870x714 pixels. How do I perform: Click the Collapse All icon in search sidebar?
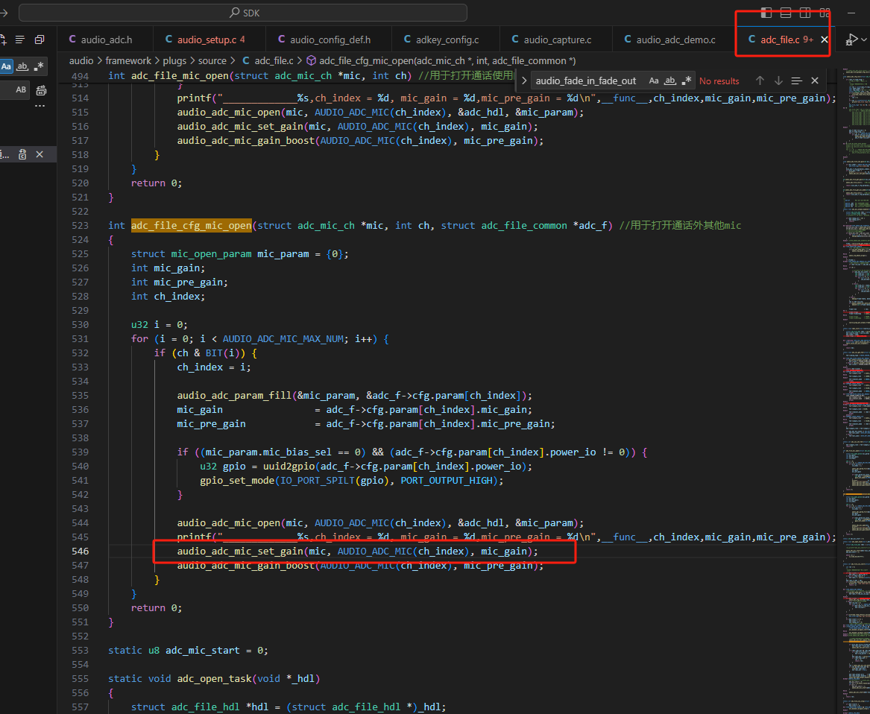pyautogui.click(x=40, y=40)
